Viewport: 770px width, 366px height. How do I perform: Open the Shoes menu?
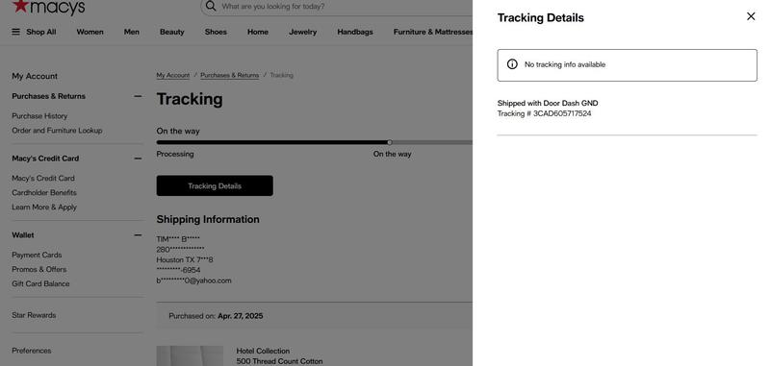click(x=216, y=32)
